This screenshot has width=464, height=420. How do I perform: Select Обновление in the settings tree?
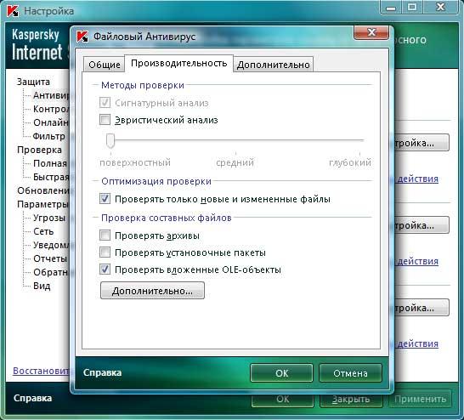43,190
